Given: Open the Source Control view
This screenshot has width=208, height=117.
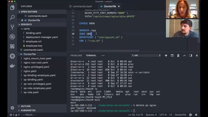Looking at the screenshot, I should (x=12, y=27).
